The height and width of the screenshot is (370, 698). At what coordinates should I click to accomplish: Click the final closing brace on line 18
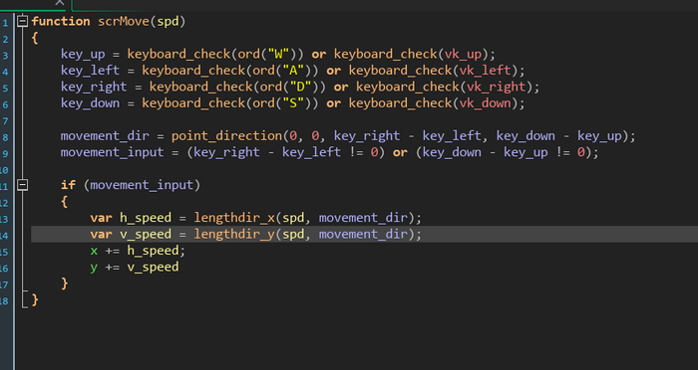coord(35,299)
